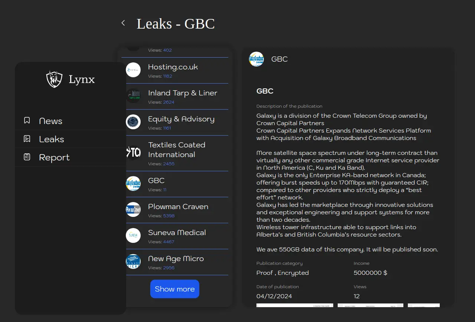The width and height of the screenshot is (475, 322).
Task: Click the first proof thumbnail at bottom
Action: pyautogui.click(x=295, y=305)
